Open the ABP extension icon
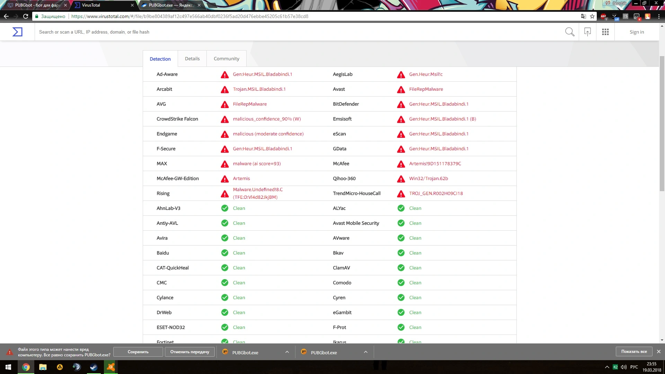 tap(603, 16)
